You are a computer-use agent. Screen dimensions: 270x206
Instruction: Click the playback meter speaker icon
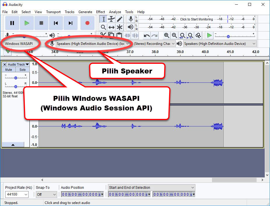tap(131, 27)
